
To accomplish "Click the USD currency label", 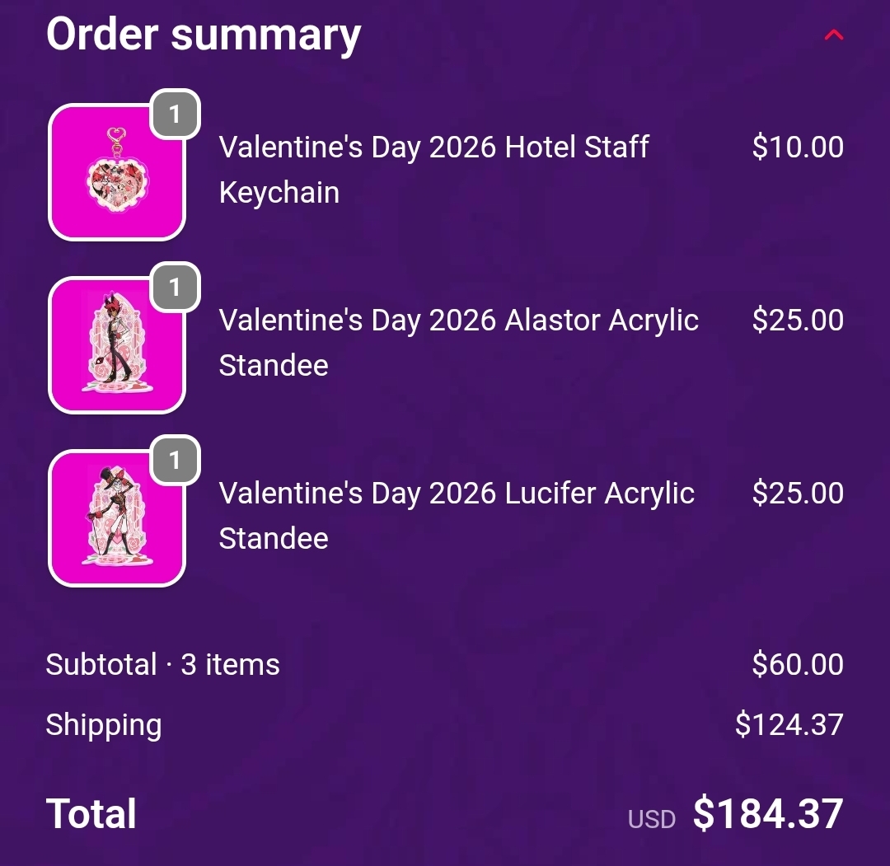I will 652,819.
